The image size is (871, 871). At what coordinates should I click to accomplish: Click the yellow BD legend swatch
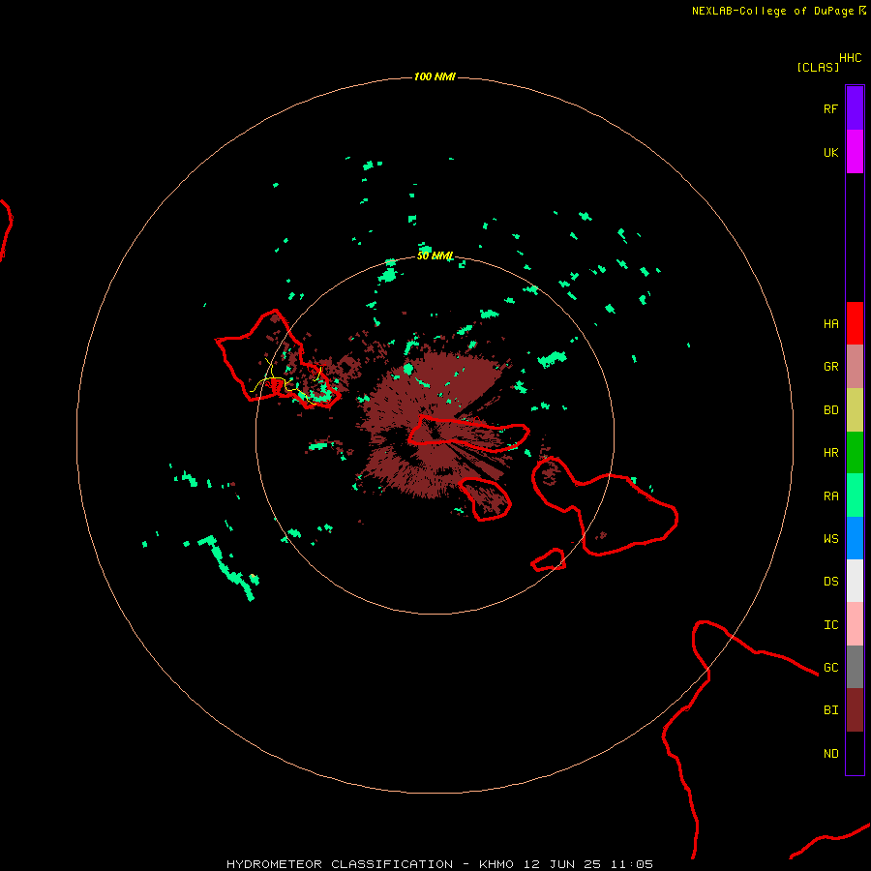[x=855, y=409]
